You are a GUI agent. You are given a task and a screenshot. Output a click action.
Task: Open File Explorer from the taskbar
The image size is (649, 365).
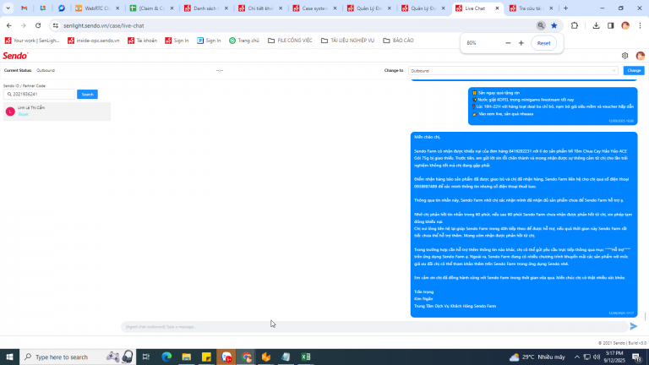[186, 357]
